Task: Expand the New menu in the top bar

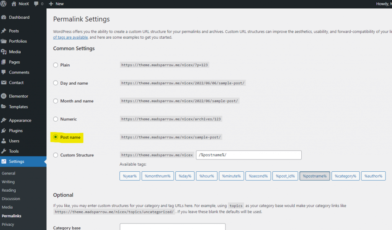Action: tap(56, 3)
